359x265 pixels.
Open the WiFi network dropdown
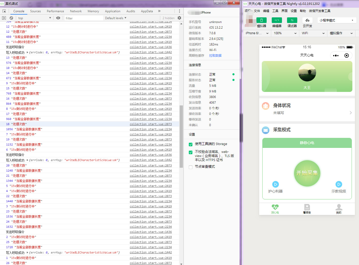pyautogui.click(x=313, y=33)
